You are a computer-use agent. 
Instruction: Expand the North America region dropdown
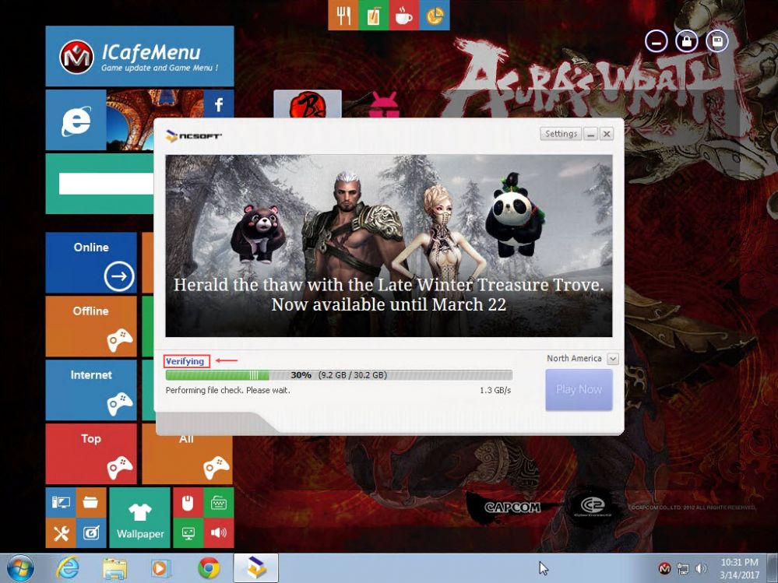point(613,359)
